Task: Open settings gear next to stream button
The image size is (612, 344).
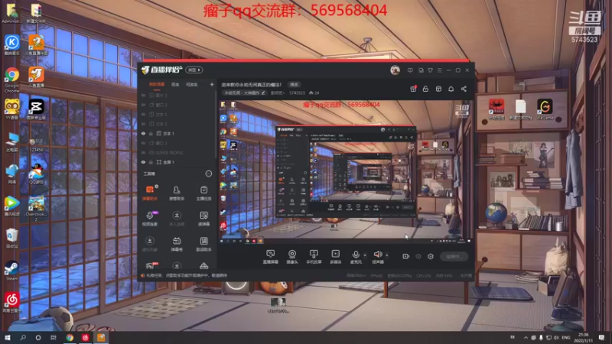Action: tap(431, 256)
